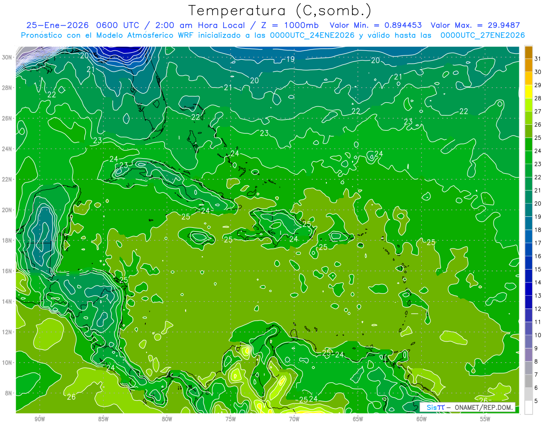Click the 12N latitude axis label
This screenshot has width=550, height=425.
tap(8, 332)
